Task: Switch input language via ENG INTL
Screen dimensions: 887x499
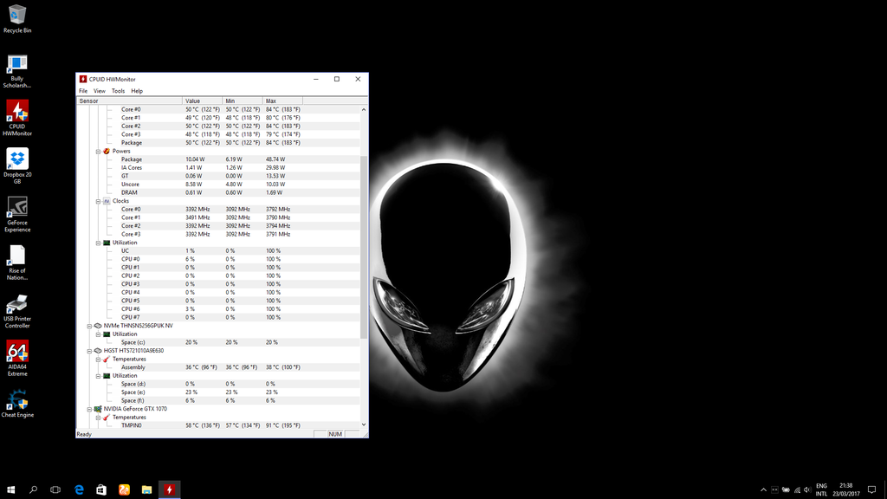Action: pos(821,489)
